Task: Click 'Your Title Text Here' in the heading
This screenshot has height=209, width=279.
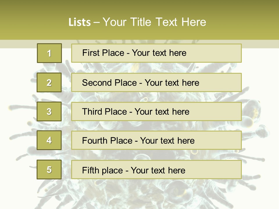Action: (x=154, y=22)
